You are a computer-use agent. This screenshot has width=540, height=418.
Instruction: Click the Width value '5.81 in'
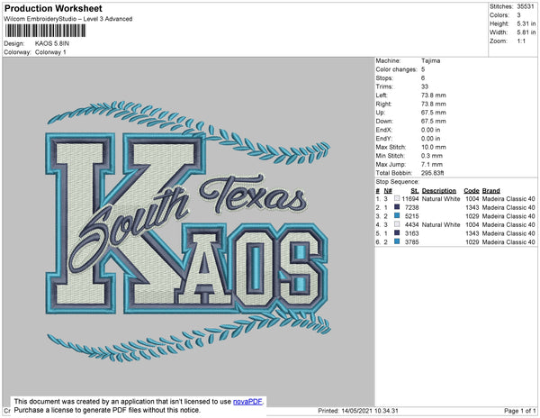coord(526,32)
